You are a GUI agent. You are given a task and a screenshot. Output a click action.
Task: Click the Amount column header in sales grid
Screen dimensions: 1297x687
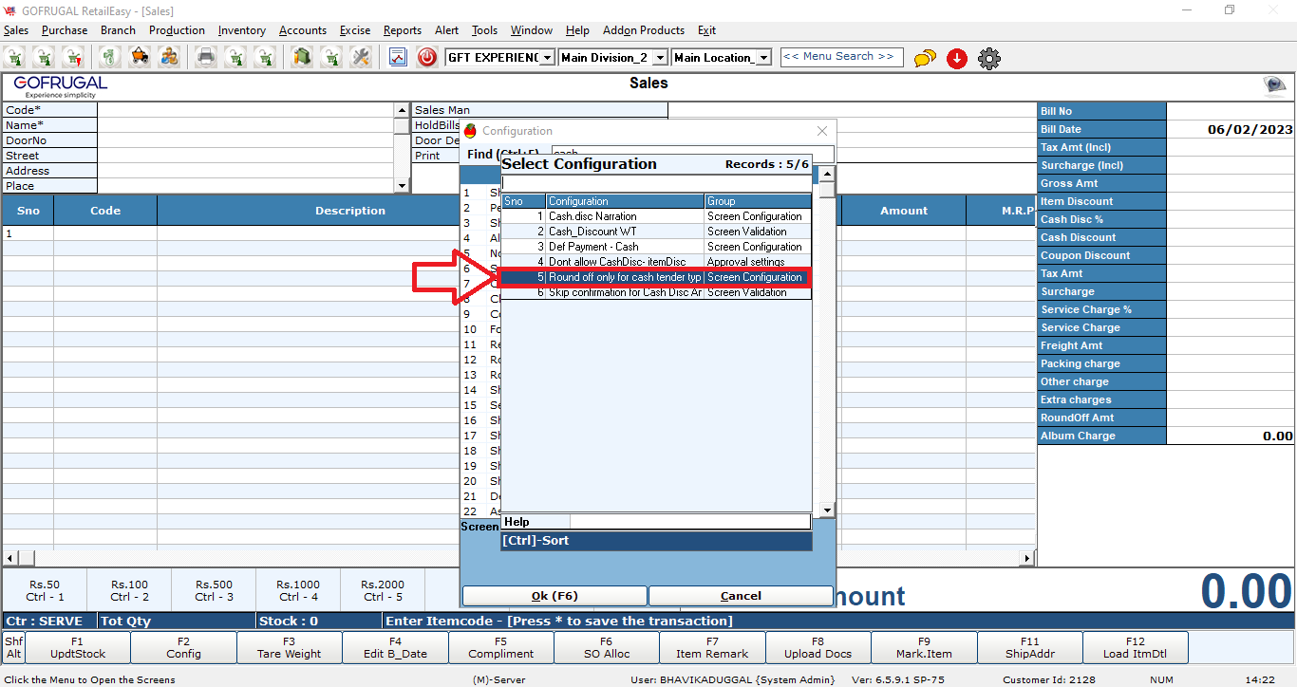click(x=904, y=211)
